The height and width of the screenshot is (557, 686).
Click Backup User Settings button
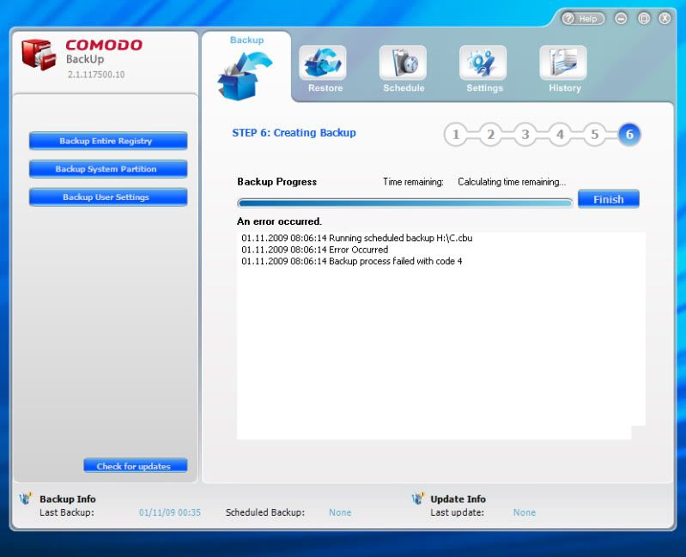coord(108,197)
